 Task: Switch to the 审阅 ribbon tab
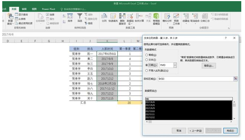click(x=24, y=9)
